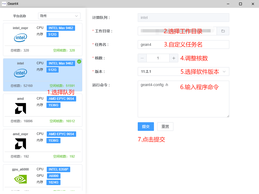Click the 任务名 task name input field
This screenshot has height=194, width=259.
point(183,45)
